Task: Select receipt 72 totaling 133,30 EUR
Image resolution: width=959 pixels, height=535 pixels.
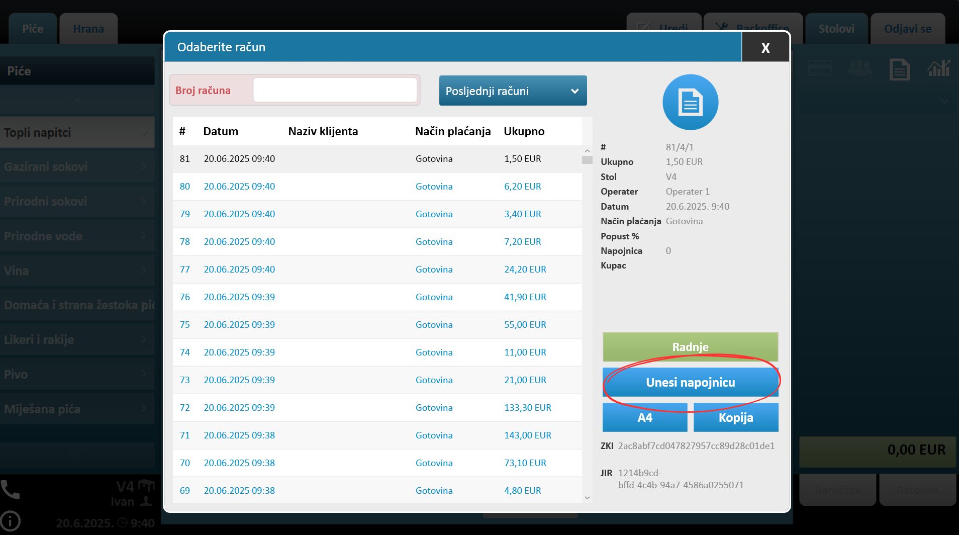Action: pyautogui.click(x=377, y=408)
